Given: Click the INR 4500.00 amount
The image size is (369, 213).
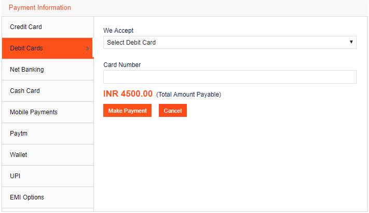Looking at the screenshot, I should (128, 94).
